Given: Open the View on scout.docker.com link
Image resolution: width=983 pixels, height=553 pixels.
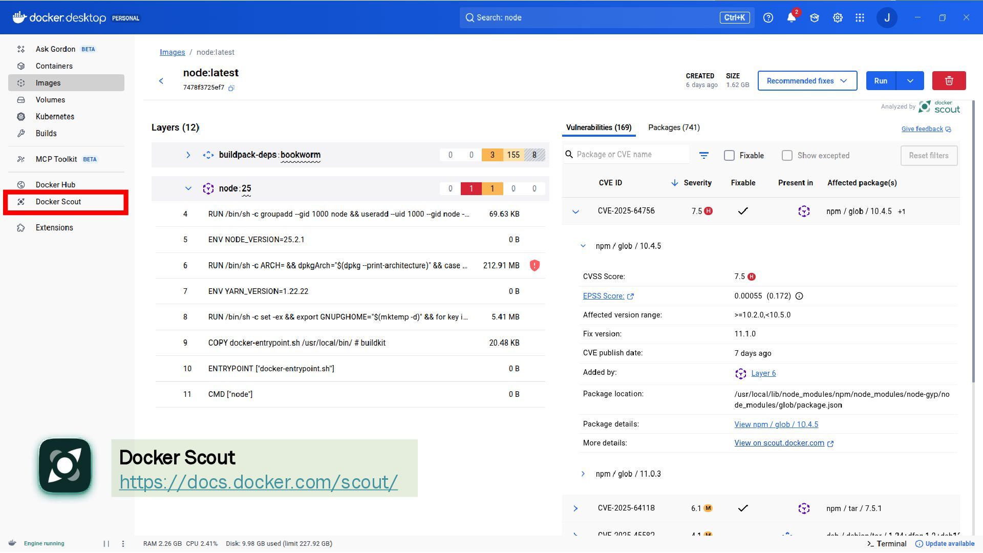Looking at the screenshot, I should click(x=779, y=443).
